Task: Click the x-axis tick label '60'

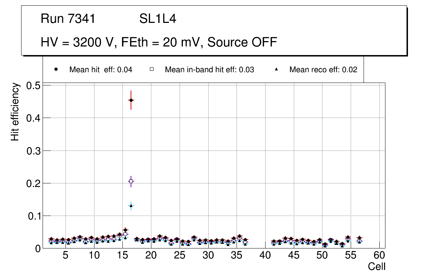Action: click(x=379, y=256)
